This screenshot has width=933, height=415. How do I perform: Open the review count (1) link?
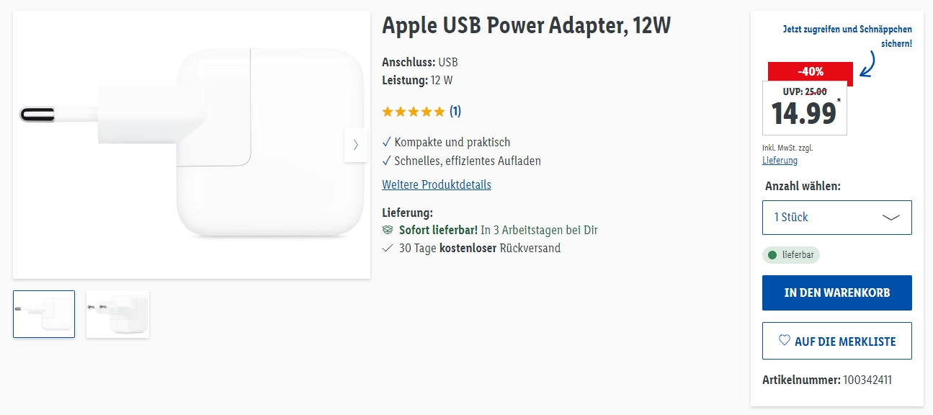(x=455, y=112)
